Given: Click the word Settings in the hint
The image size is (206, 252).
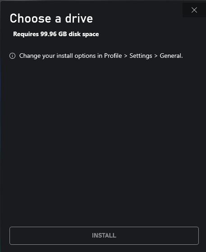Looking at the screenshot, I should coord(141,56).
